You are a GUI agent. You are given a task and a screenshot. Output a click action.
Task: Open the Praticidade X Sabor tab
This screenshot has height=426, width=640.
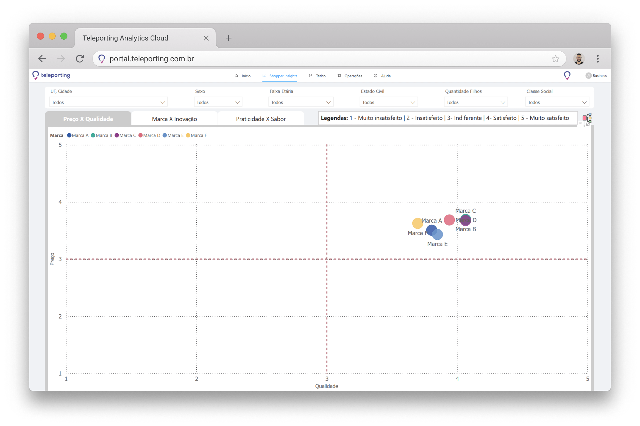click(261, 119)
